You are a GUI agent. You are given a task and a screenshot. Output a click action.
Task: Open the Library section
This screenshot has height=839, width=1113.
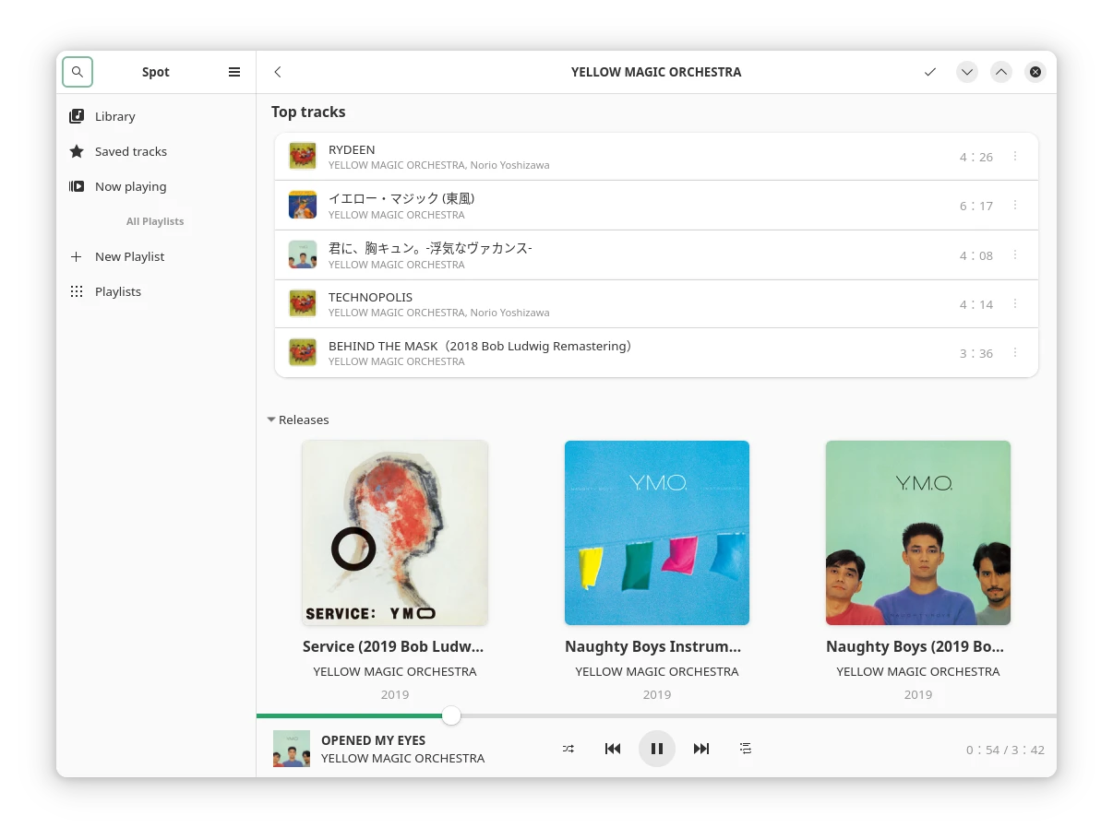tap(114, 116)
